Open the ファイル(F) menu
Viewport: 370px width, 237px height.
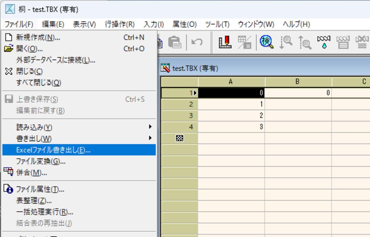[19, 24]
